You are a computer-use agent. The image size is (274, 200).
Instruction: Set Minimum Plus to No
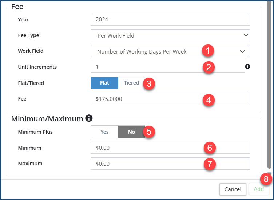coord(131,132)
